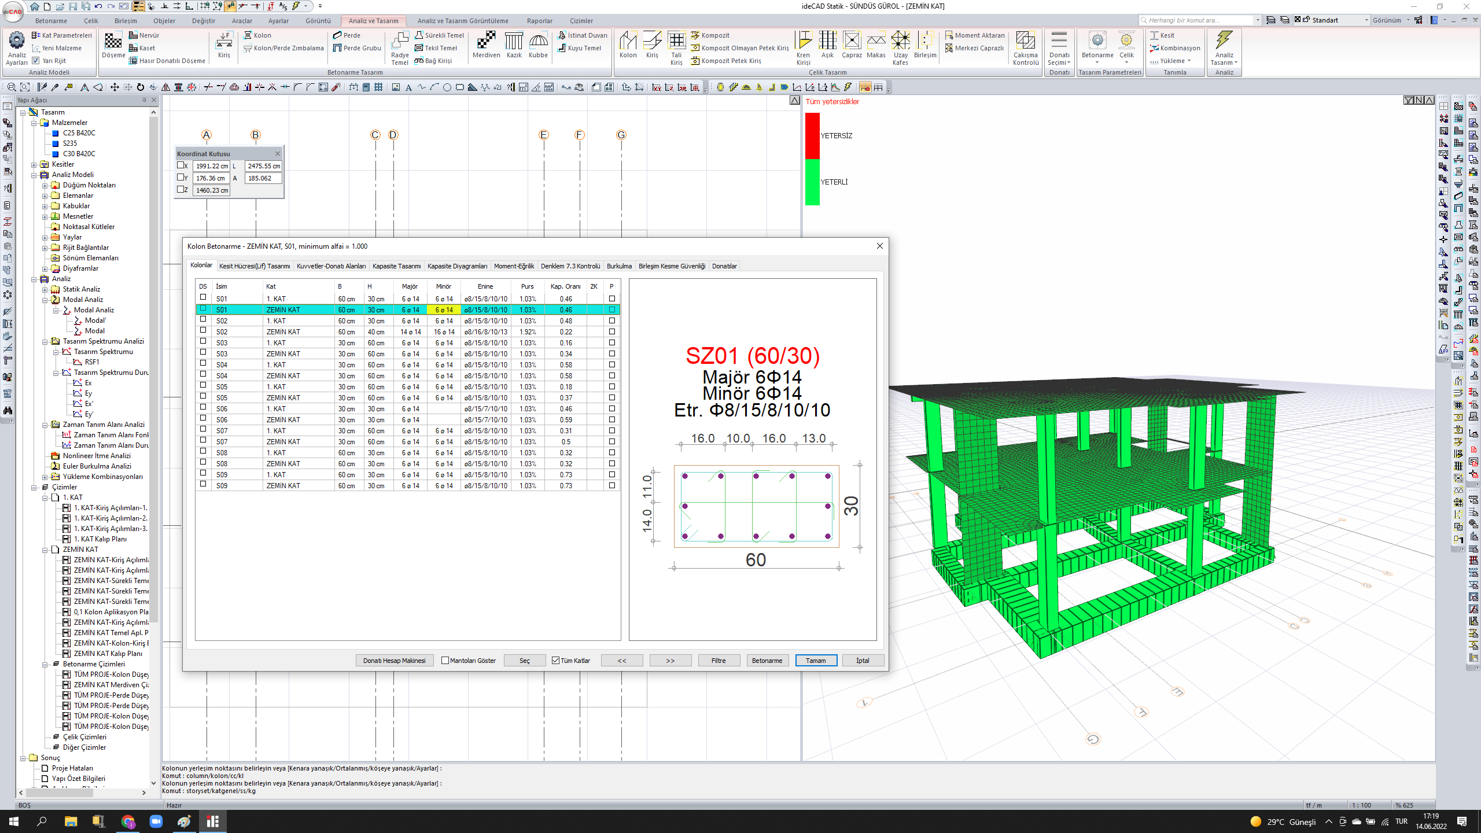1481x833 pixels.
Task: Collapse the Malzemeler tree node
Action: click(34, 123)
